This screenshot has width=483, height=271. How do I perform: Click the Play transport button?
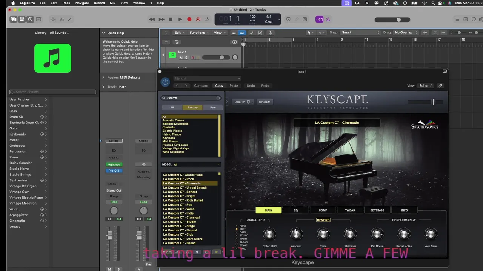pos(180,19)
